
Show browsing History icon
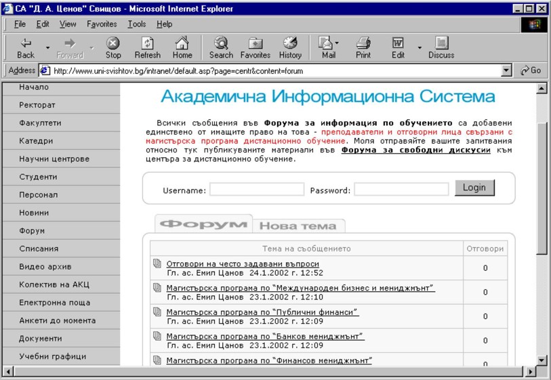[x=290, y=48]
